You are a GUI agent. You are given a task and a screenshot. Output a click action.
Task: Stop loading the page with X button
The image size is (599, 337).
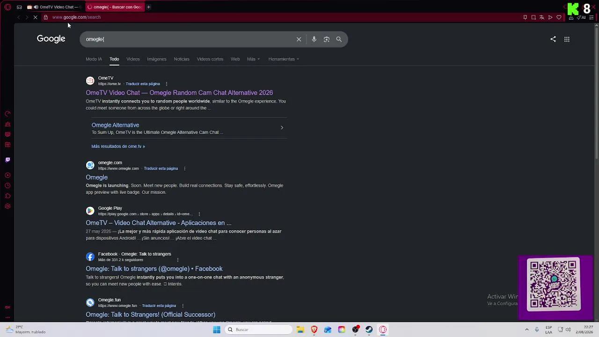click(36, 17)
